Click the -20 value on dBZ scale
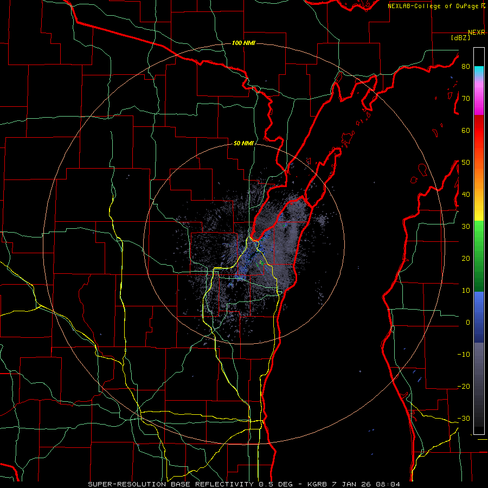The height and width of the screenshot is (488, 488). [464, 387]
